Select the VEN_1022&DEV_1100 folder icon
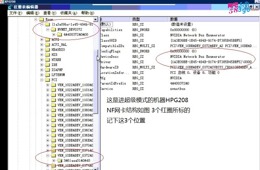 point(53,85)
